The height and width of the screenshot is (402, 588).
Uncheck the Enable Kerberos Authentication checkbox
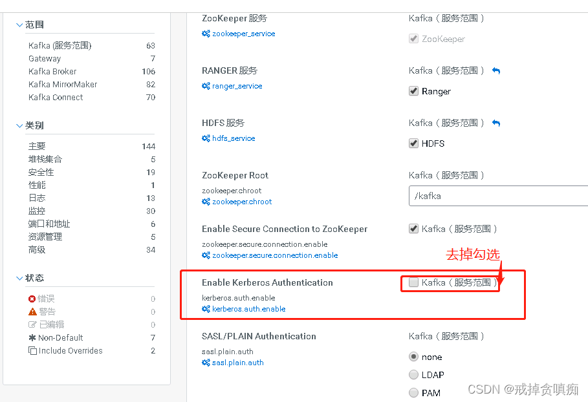pos(413,282)
